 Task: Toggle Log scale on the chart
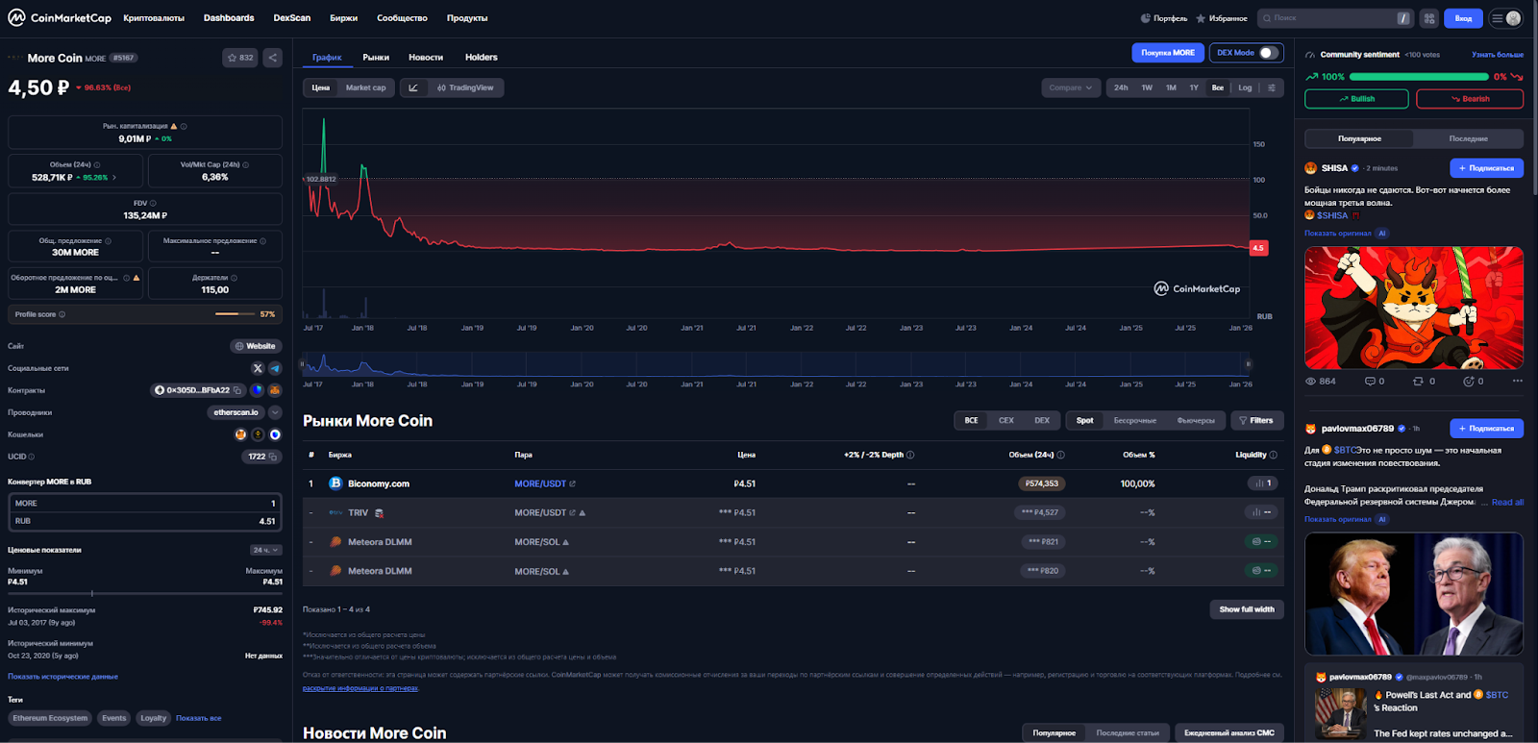(1245, 87)
